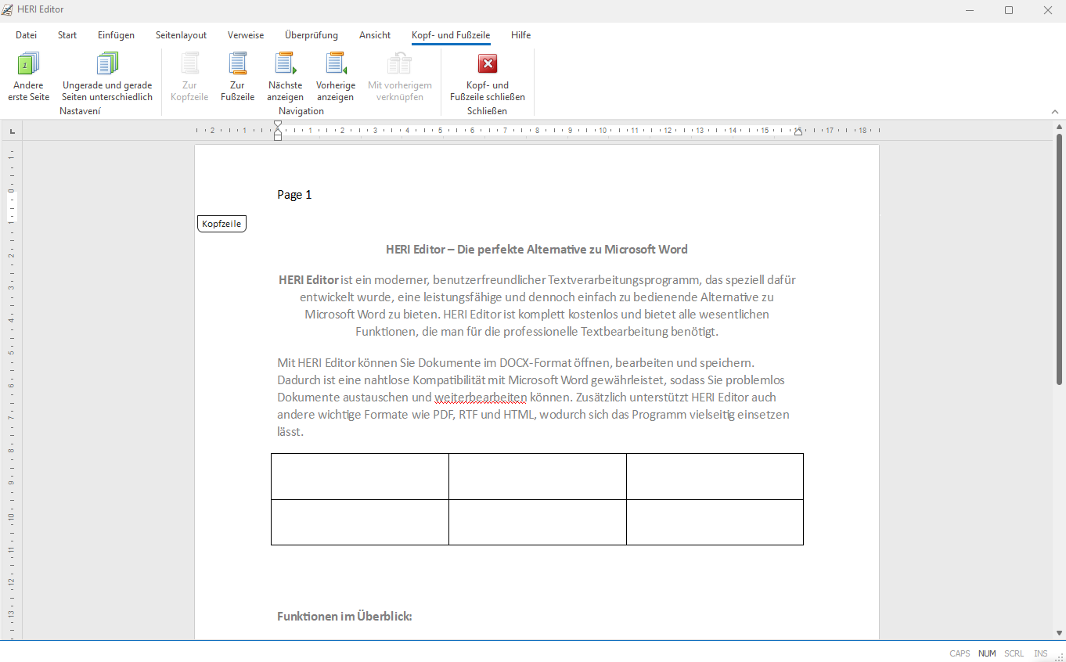
Task: Collapse the ribbon with chevron arrow
Action: tap(1055, 112)
